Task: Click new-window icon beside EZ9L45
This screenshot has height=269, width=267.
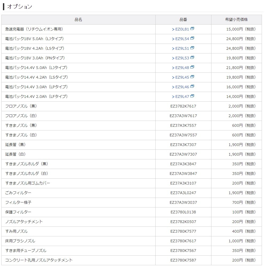Action: (x=192, y=76)
